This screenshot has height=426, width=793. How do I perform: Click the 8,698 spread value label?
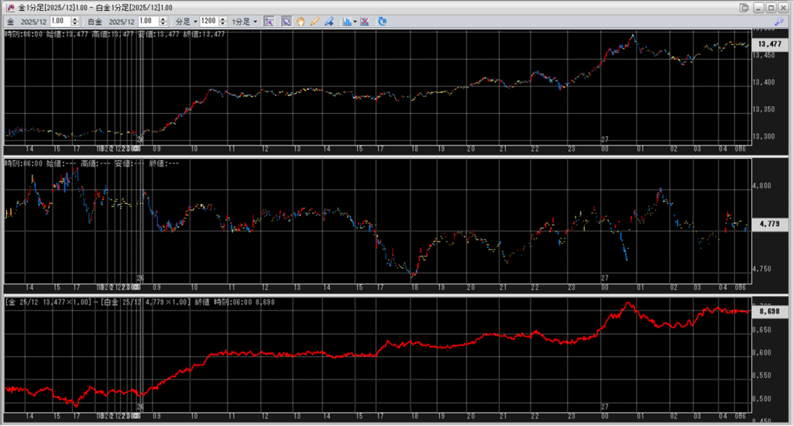[x=768, y=311]
